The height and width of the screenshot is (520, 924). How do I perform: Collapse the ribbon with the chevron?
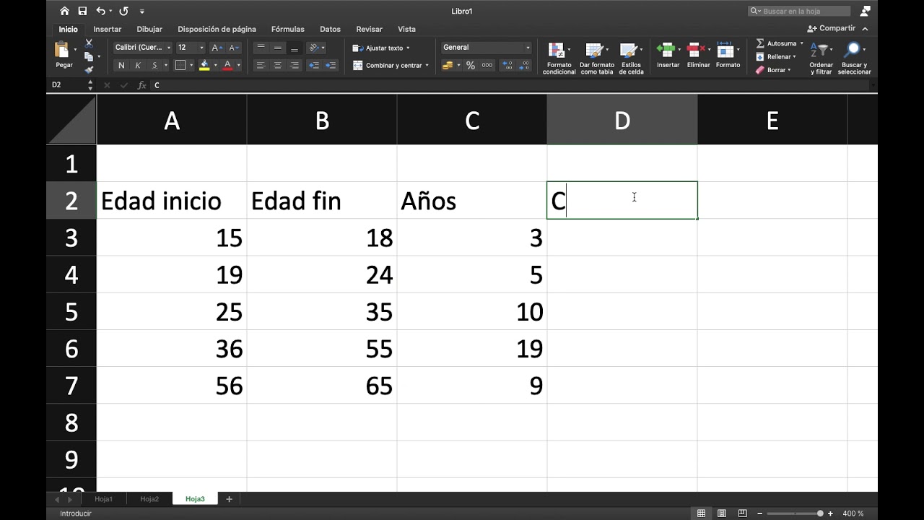[865, 29]
